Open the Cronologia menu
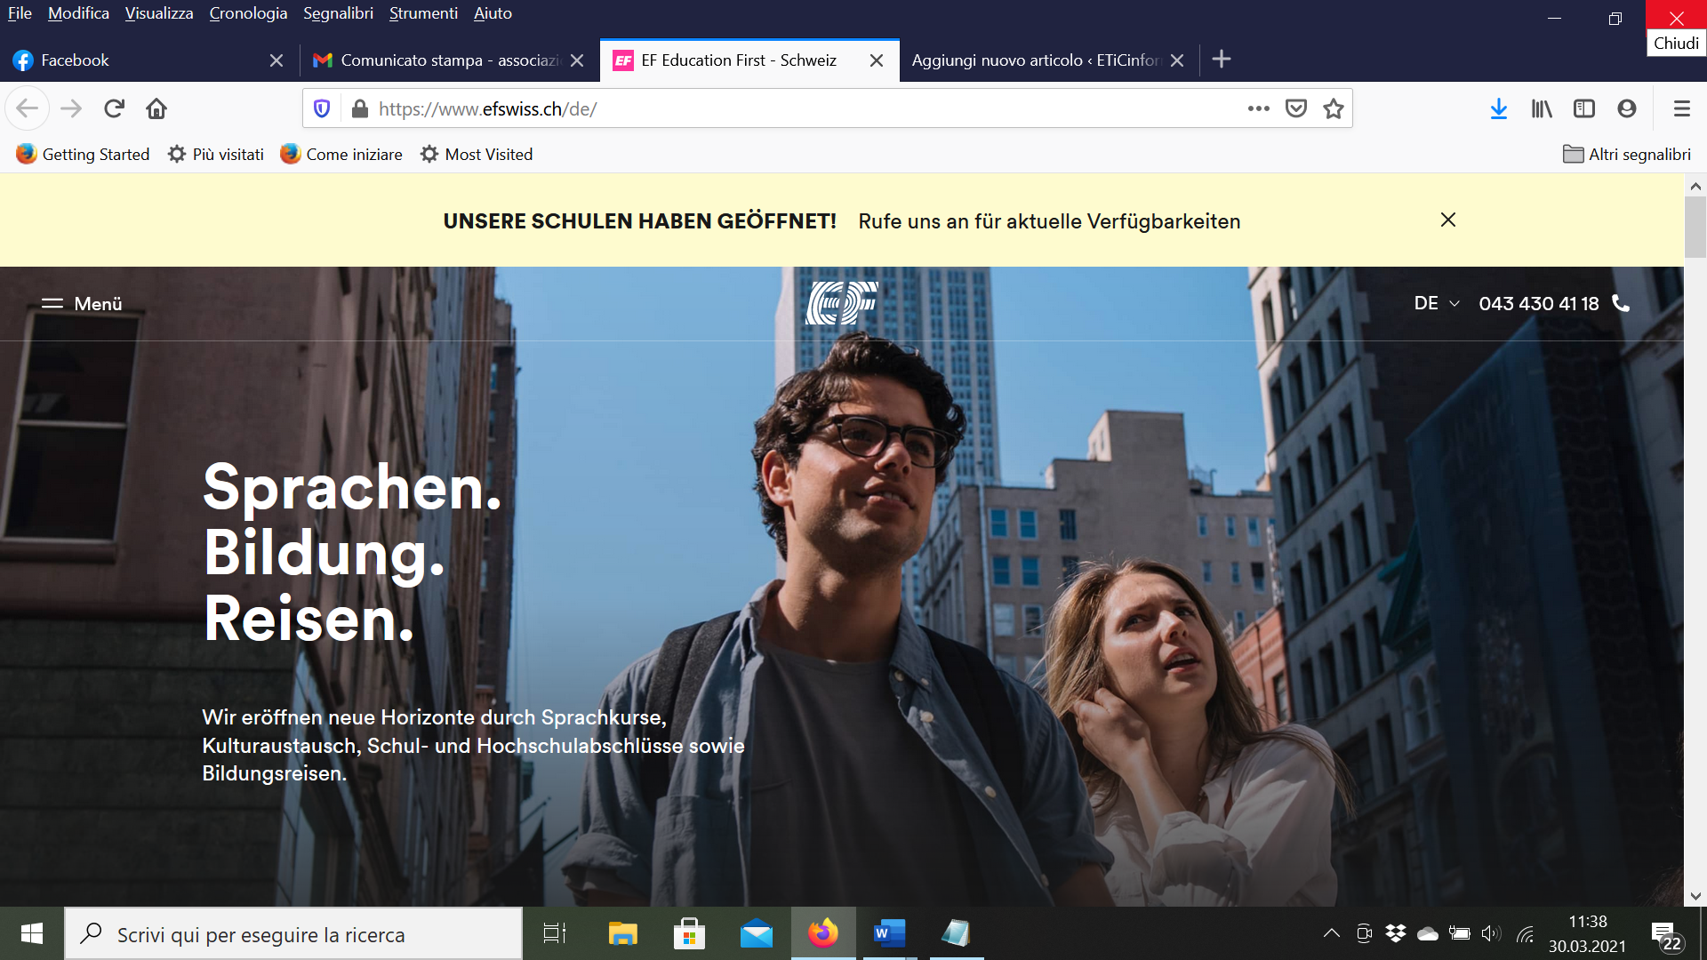The image size is (1707, 960). (248, 13)
